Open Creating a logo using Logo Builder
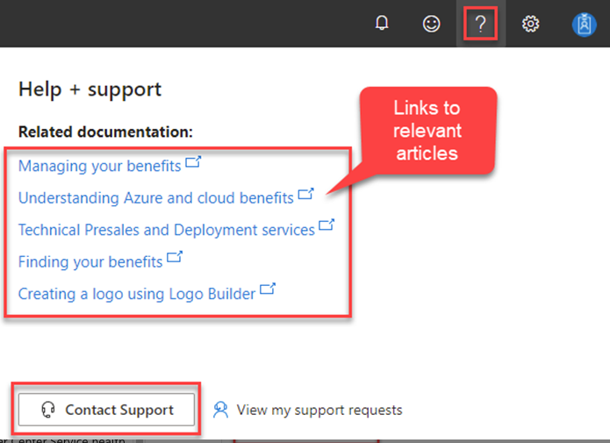Image resolution: width=610 pixels, height=443 pixels. click(x=137, y=294)
